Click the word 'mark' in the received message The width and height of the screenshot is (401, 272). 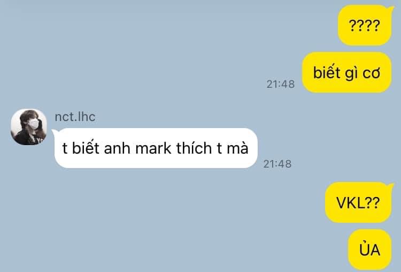coord(153,148)
